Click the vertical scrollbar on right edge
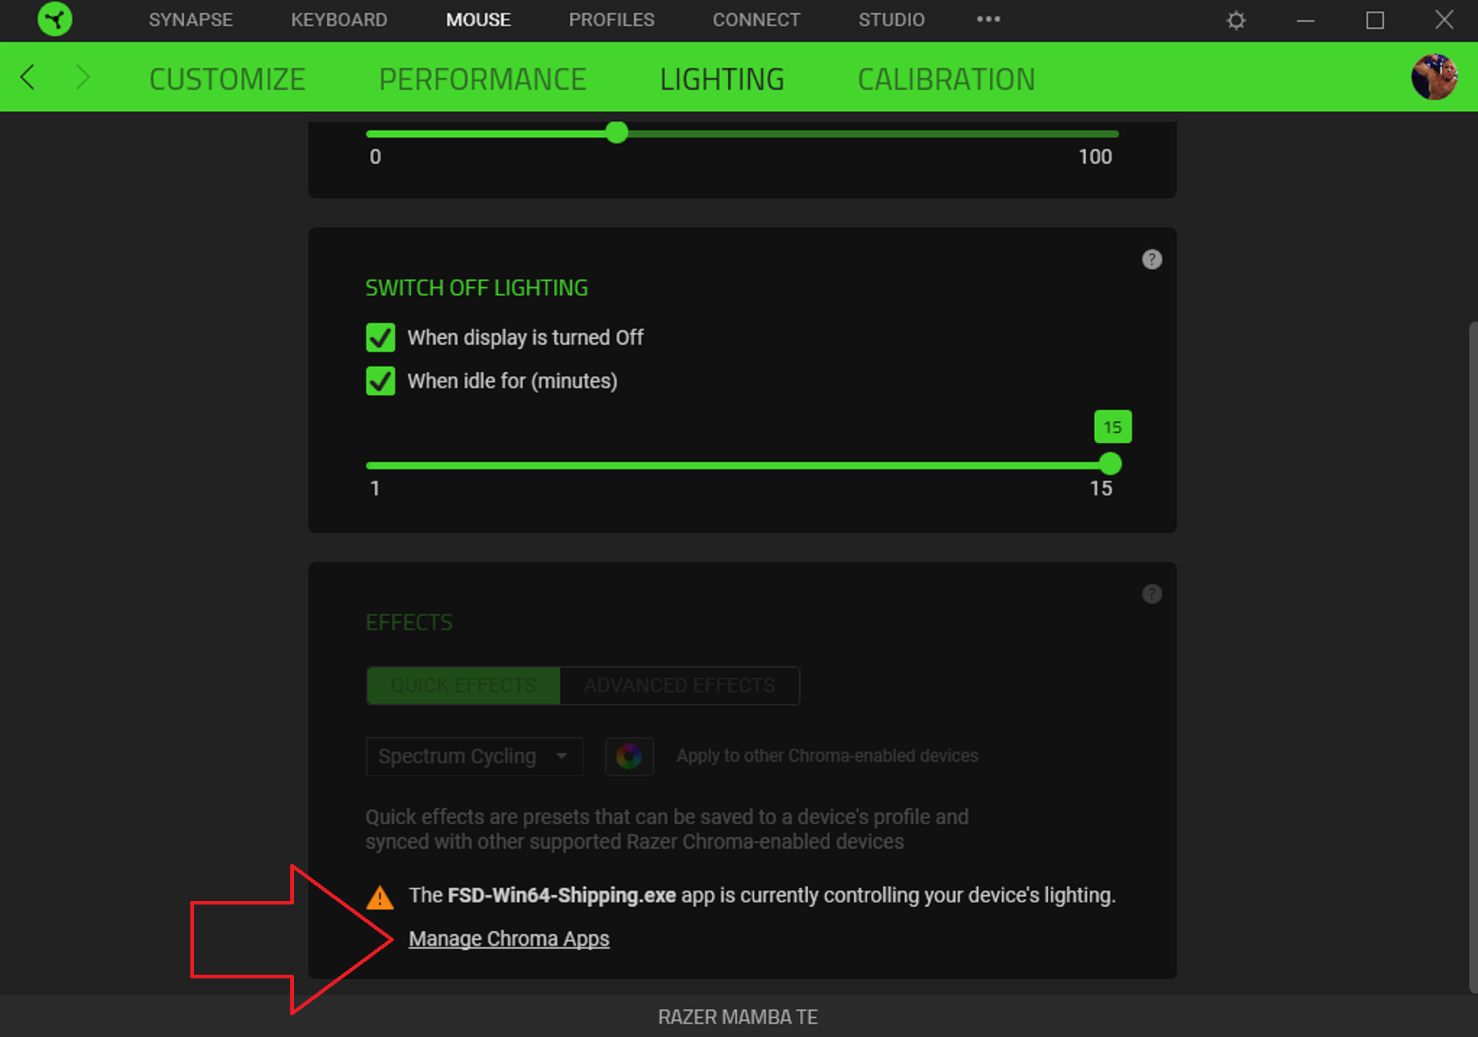Screen dimensions: 1478x1037 coord(1473,652)
